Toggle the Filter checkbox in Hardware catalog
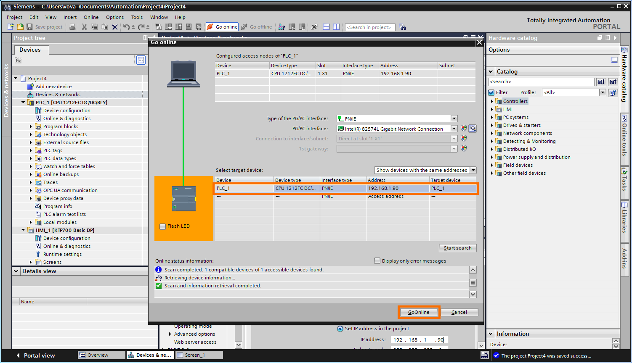The width and height of the screenshot is (632, 363). (491, 92)
